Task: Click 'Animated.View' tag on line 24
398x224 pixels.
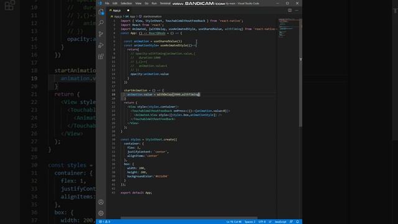Action: [x=146, y=114]
